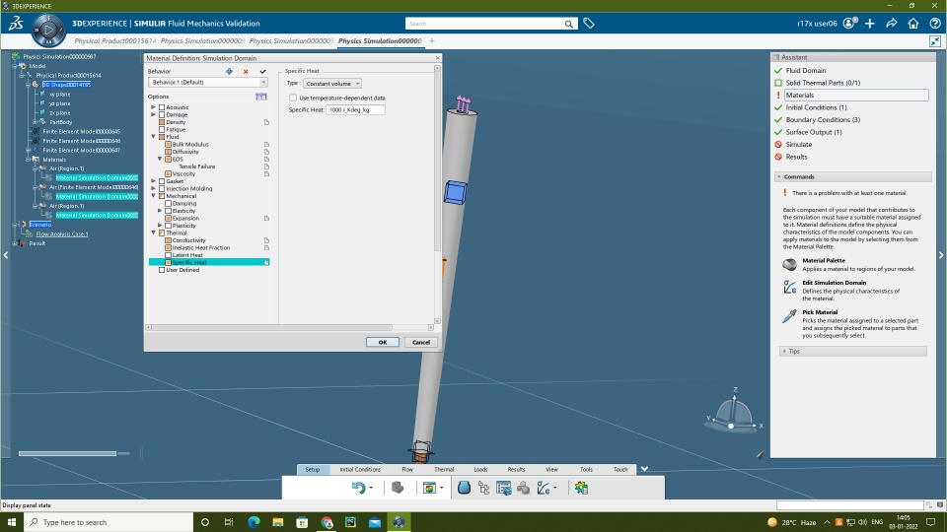
Task: Click the Specific Heat value field
Action: pyautogui.click(x=355, y=110)
